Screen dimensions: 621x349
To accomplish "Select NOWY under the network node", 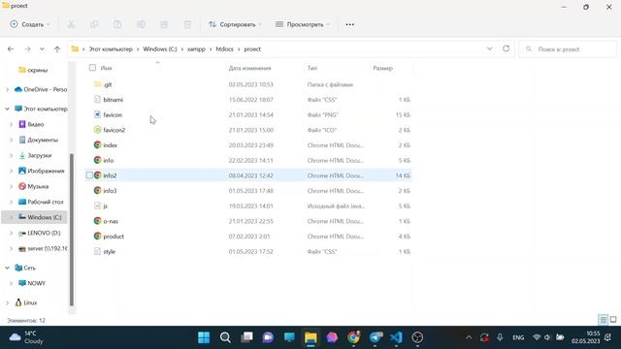I will click(x=37, y=283).
